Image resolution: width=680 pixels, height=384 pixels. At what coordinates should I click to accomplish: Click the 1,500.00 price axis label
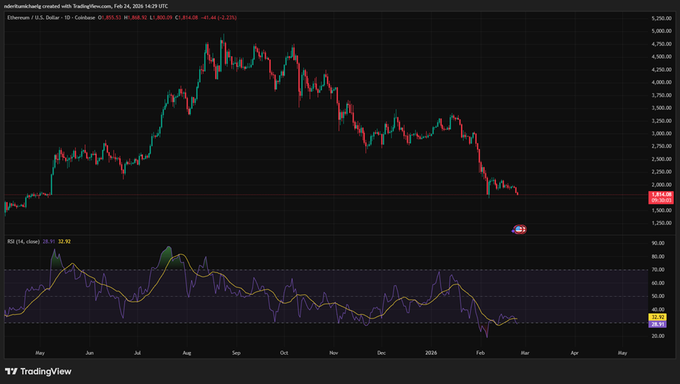point(661,210)
